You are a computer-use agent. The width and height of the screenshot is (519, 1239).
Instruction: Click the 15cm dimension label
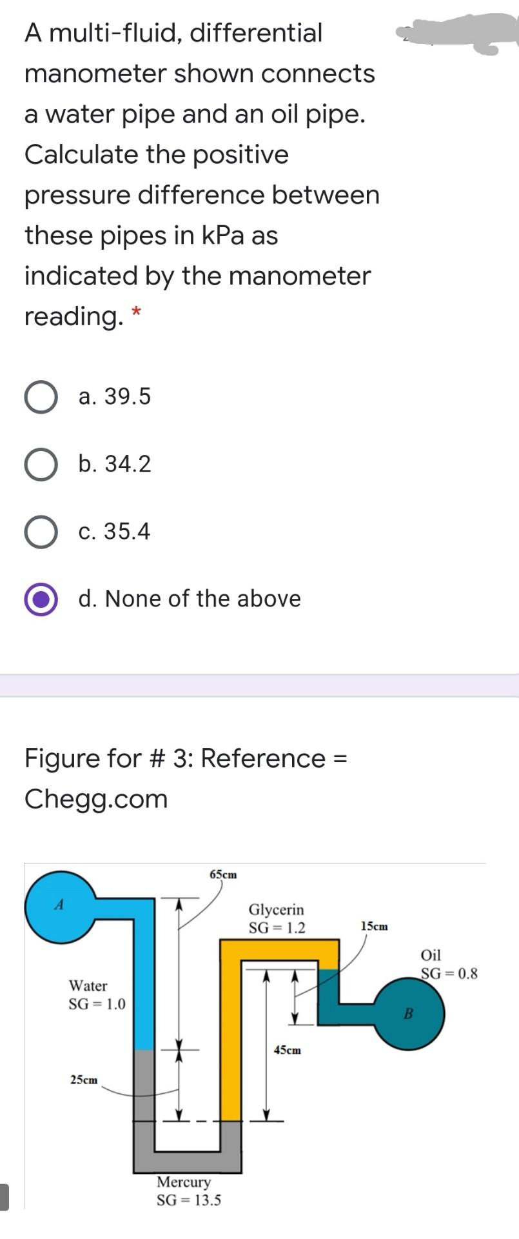pos(375,926)
